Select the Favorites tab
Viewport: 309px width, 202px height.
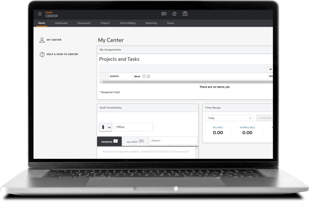coord(109,142)
